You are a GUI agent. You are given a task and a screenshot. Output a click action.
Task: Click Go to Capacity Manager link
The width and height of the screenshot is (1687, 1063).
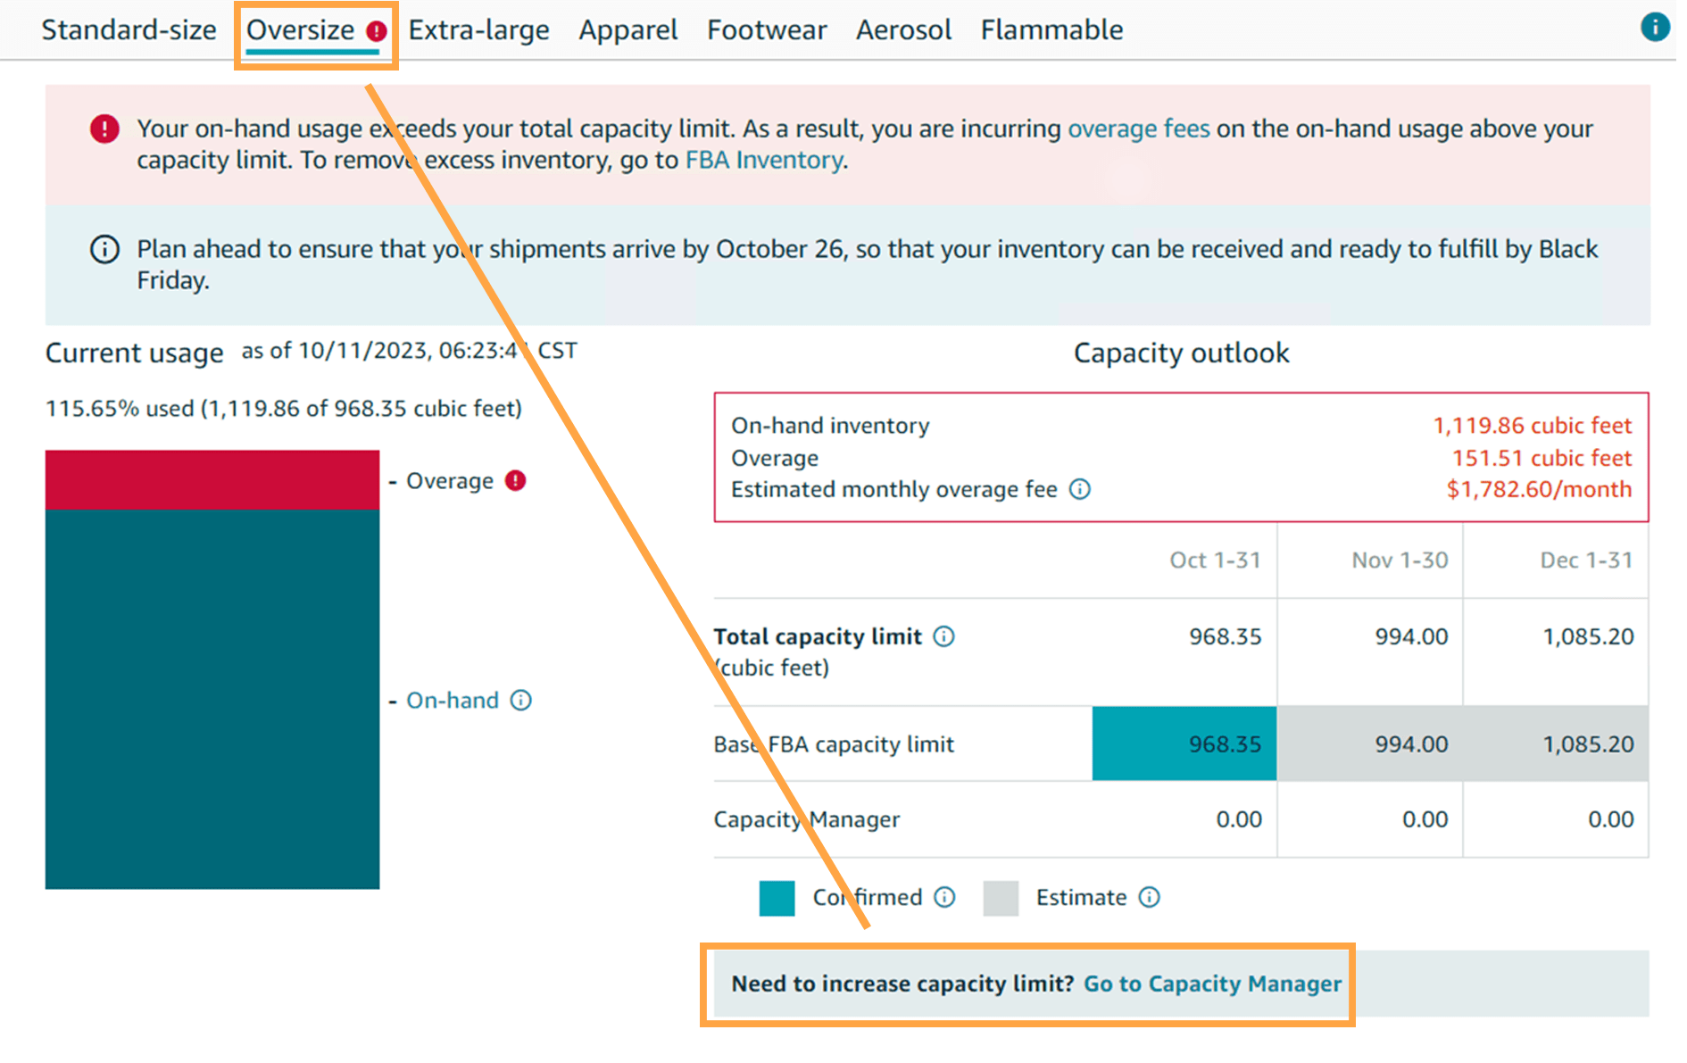[x=1212, y=984]
